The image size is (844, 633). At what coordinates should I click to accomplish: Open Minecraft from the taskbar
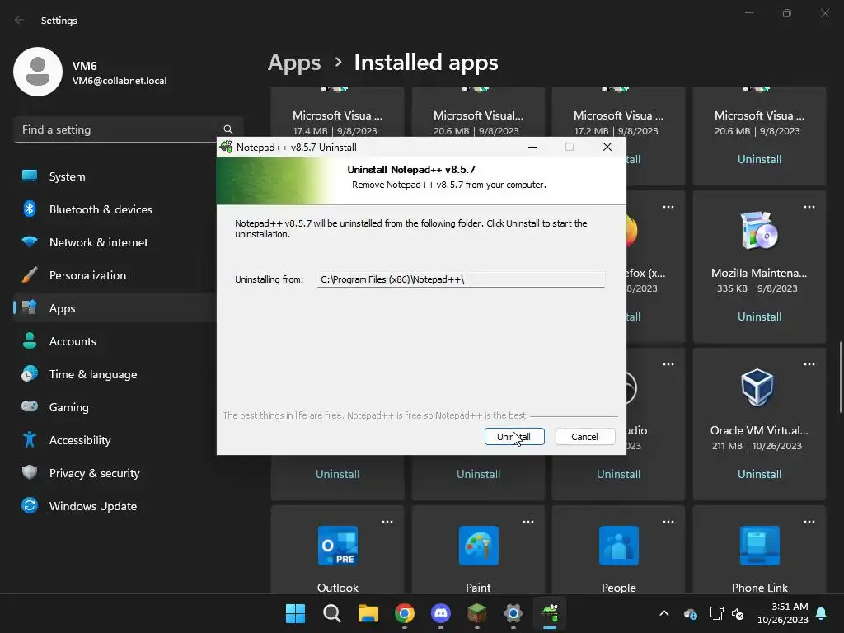pyautogui.click(x=477, y=613)
